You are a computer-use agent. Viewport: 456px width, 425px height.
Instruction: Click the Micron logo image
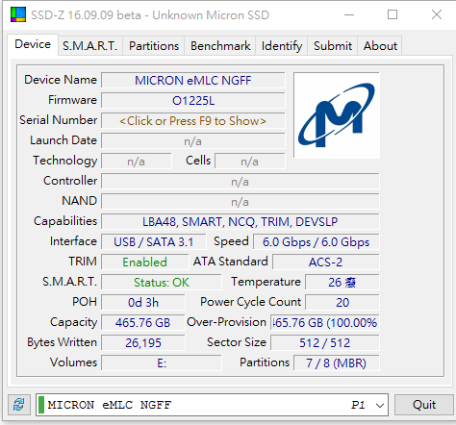[x=337, y=115]
